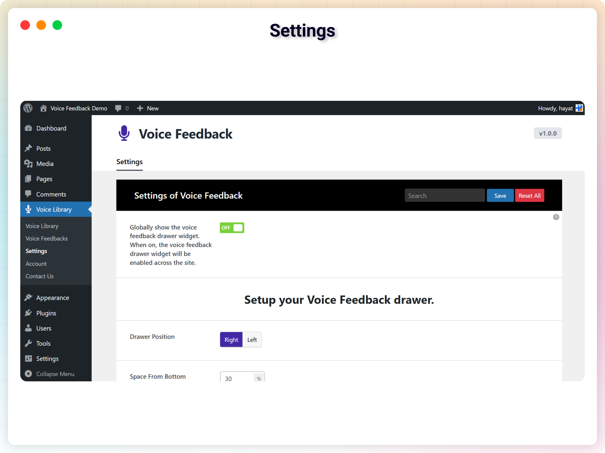Click the green window maximize dot
The height and width of the screenshot is (453, 605).
(x=57, y=25)
